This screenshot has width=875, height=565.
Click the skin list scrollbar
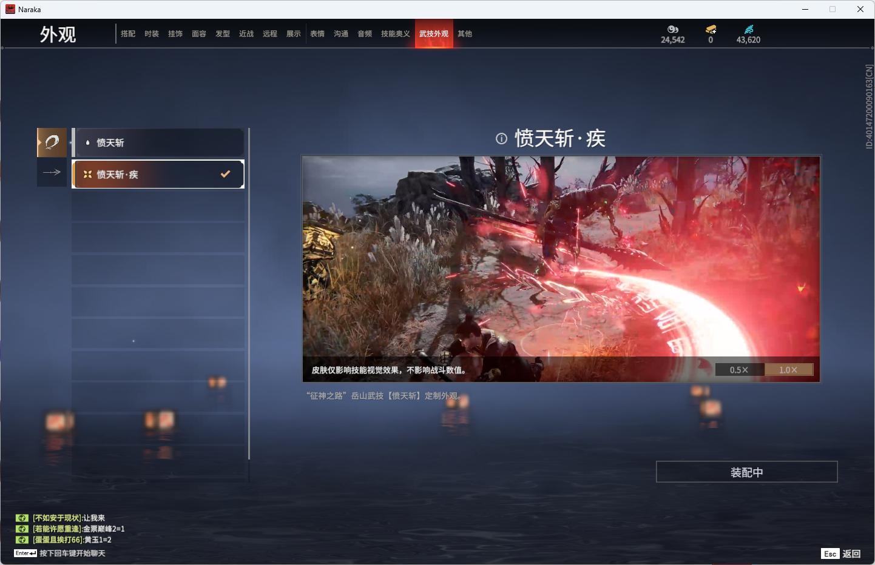249,293
